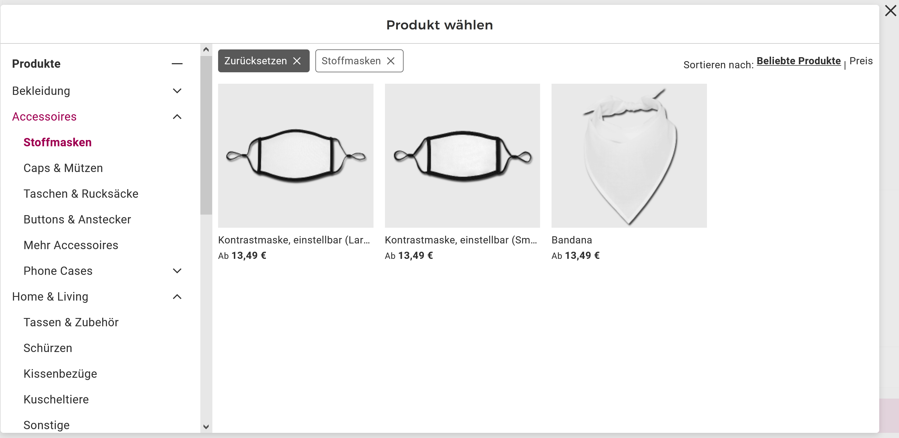Select Caps & Mützen category
This screenshot has width=899, height=438.
tap(63, 168)
